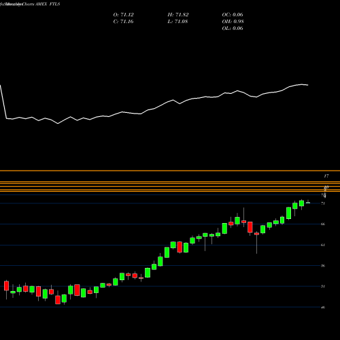Image resolution: width=340 pixels, height=340 pixels.
Task: Click the 61 price axis label
Action: pos(323,245)
